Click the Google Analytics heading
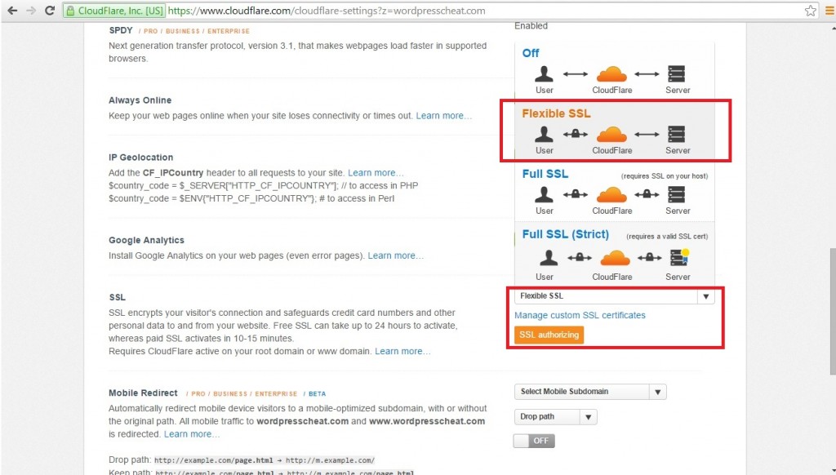The height and width of the screenshot is (475, 836). click(146, 241)
